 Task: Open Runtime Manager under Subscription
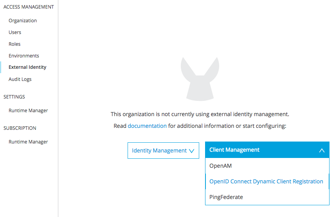click(28, 142)
